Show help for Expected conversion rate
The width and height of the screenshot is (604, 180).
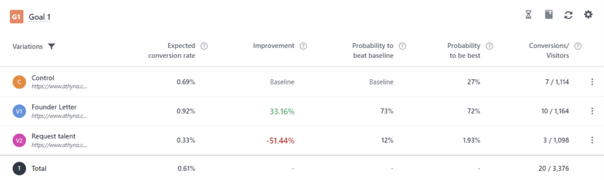point(204,46)
